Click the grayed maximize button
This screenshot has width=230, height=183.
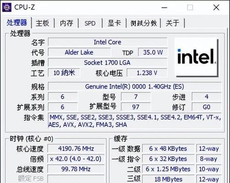coord(190,7)
